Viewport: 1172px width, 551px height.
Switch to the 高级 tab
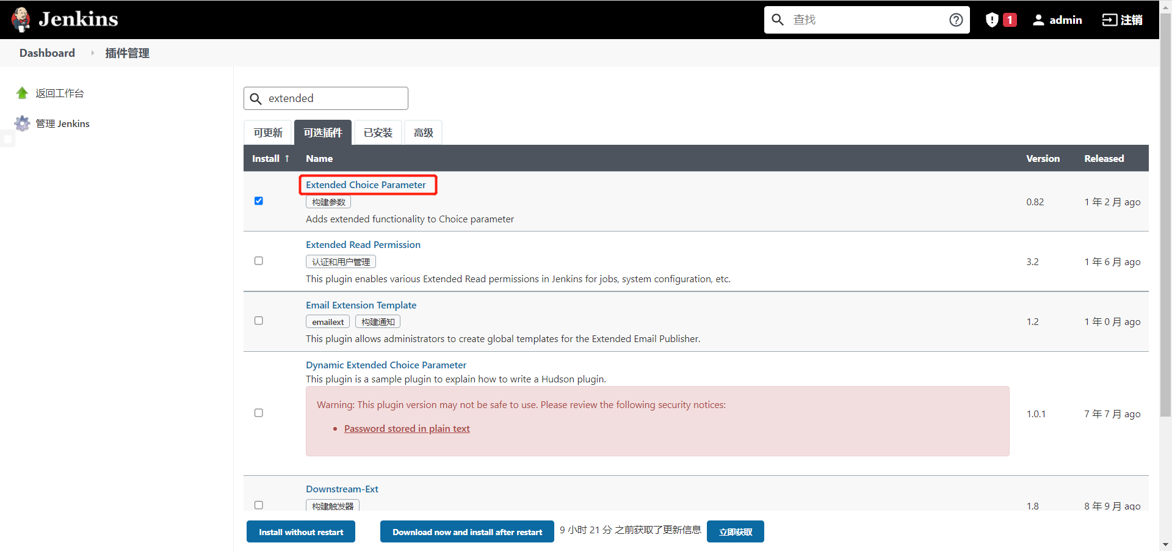coord(423,133)
